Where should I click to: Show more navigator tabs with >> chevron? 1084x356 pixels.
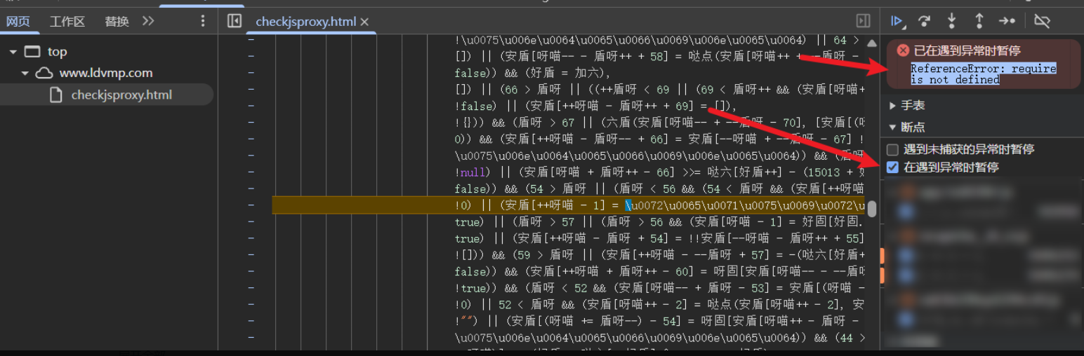click(x=148, y=21)
